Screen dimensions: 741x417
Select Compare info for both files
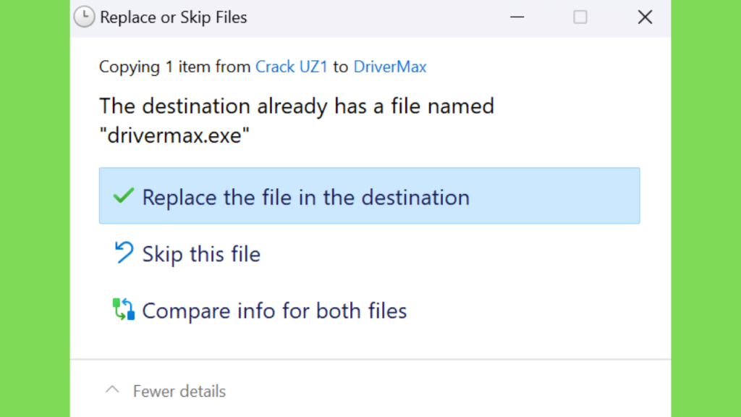370,311
